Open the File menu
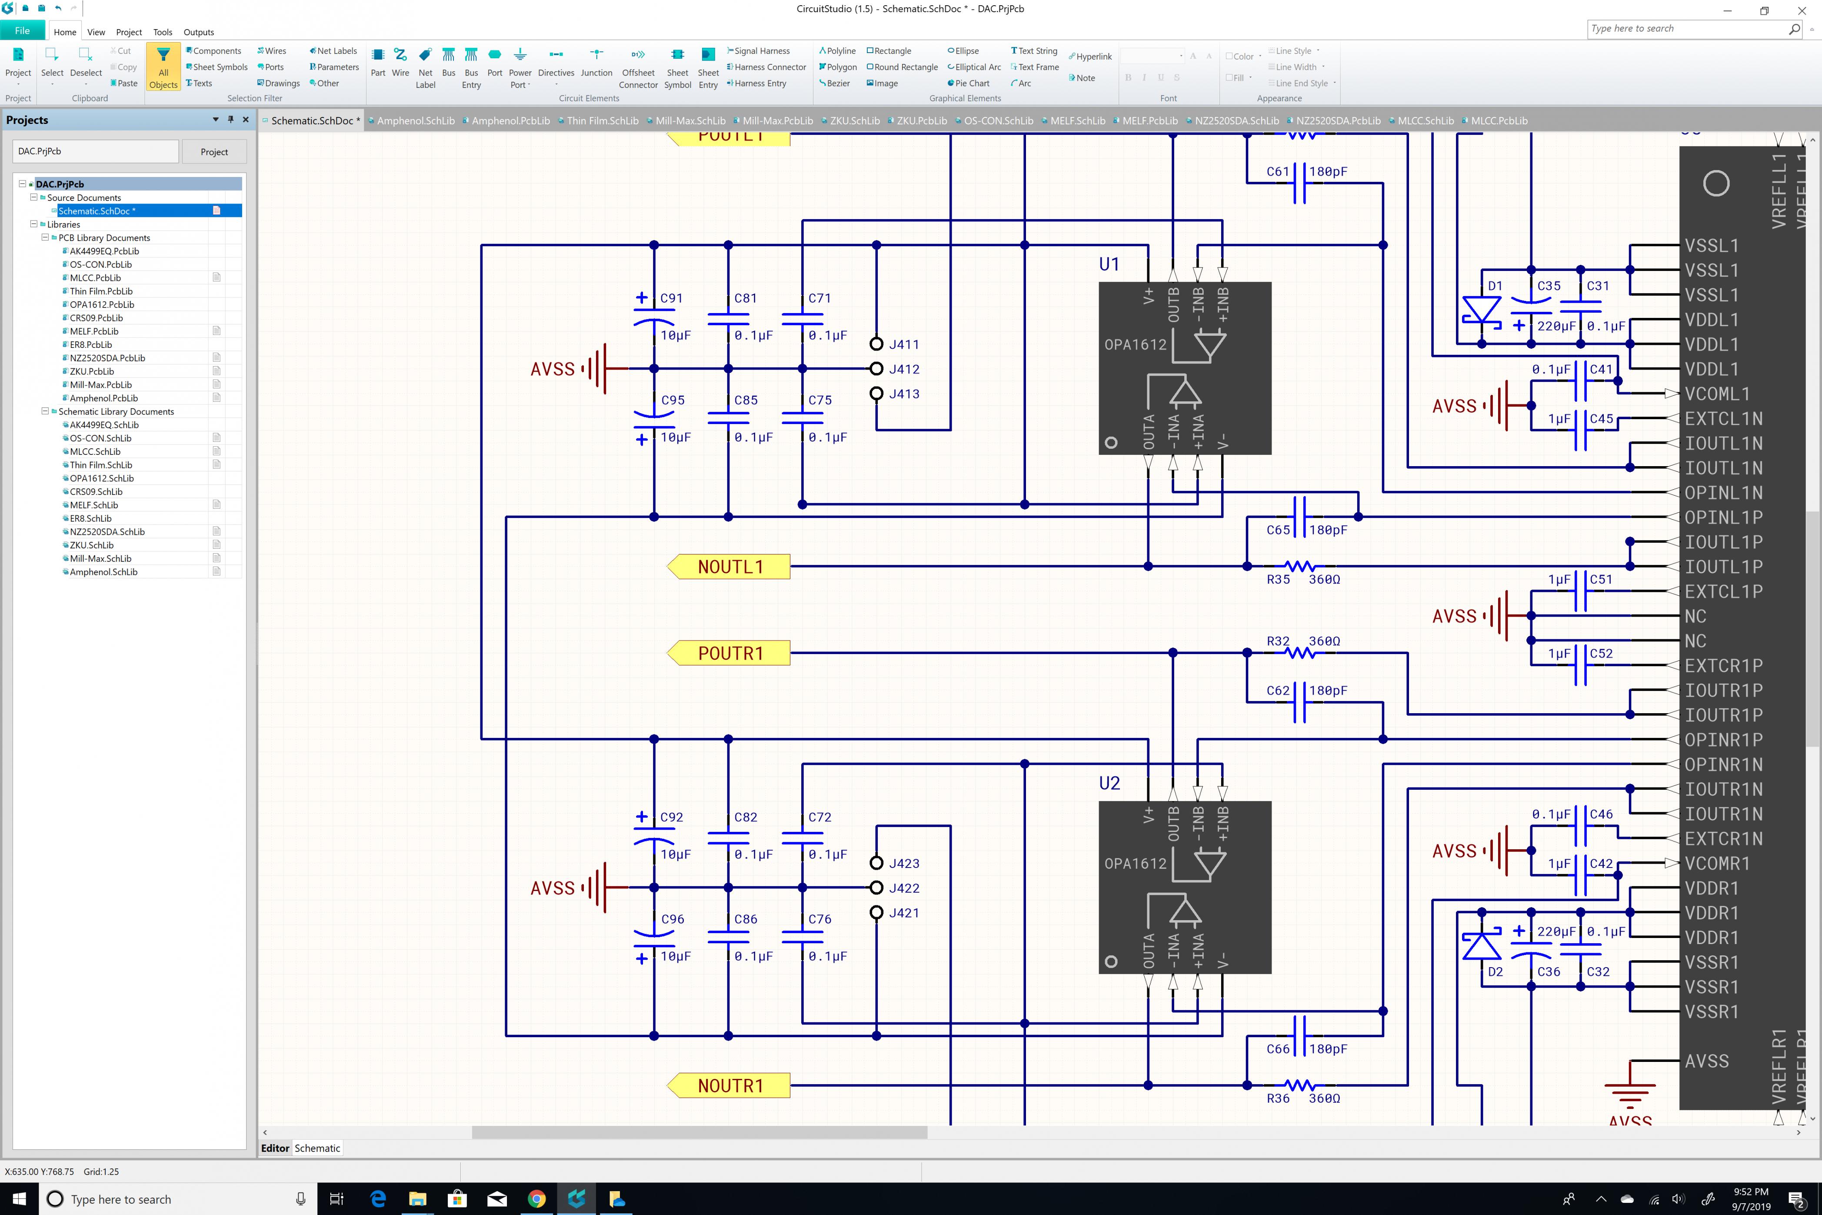 pos(23,31)
